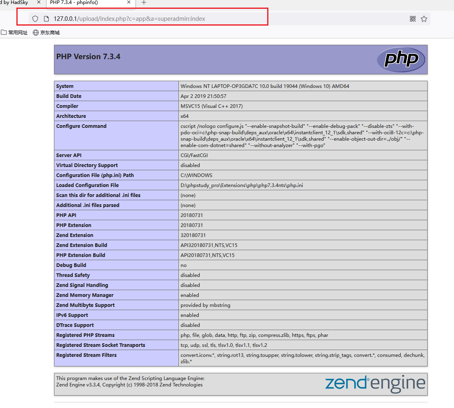Select the System row label
This screenshot has width=454, height=408.
[65, 86]
